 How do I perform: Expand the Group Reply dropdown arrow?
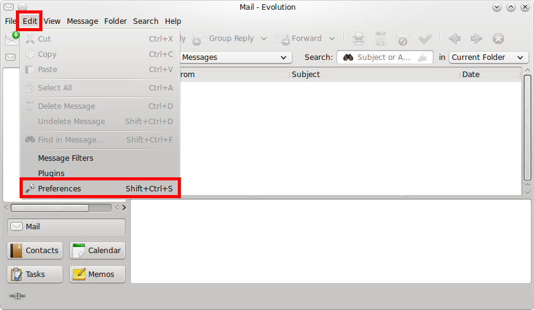pyautogui.click(x=264, y=39)
